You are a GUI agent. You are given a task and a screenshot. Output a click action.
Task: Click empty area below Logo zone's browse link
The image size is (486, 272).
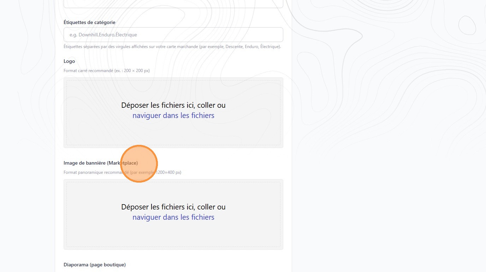coord(173,132)
